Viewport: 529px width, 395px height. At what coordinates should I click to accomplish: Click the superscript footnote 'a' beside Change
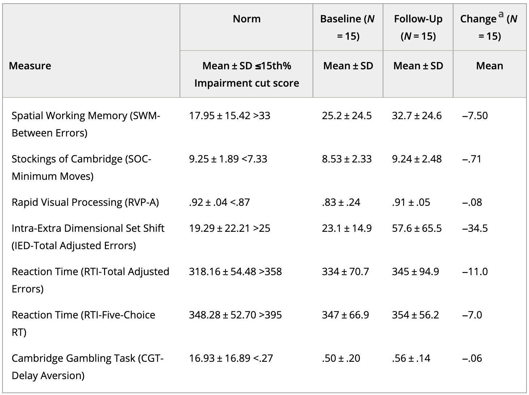tap(500, 14)
